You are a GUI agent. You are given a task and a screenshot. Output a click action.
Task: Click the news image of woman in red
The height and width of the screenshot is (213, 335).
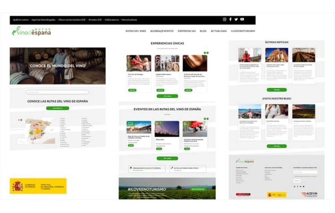[x=250, y=55]
